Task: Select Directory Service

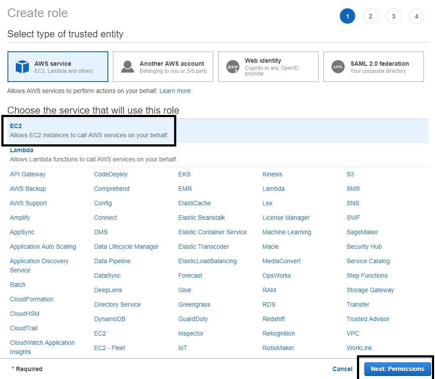Action: [x=118, y=304]
